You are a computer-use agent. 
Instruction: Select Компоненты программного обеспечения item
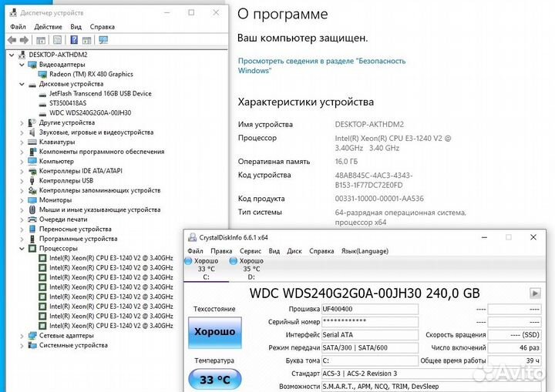[102, 152]
